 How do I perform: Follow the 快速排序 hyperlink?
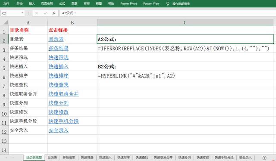[x=59, y=76]
